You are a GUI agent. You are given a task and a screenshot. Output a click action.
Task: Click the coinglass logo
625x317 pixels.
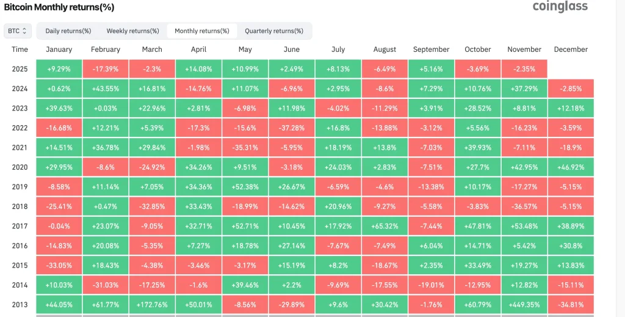coord(560,7)
